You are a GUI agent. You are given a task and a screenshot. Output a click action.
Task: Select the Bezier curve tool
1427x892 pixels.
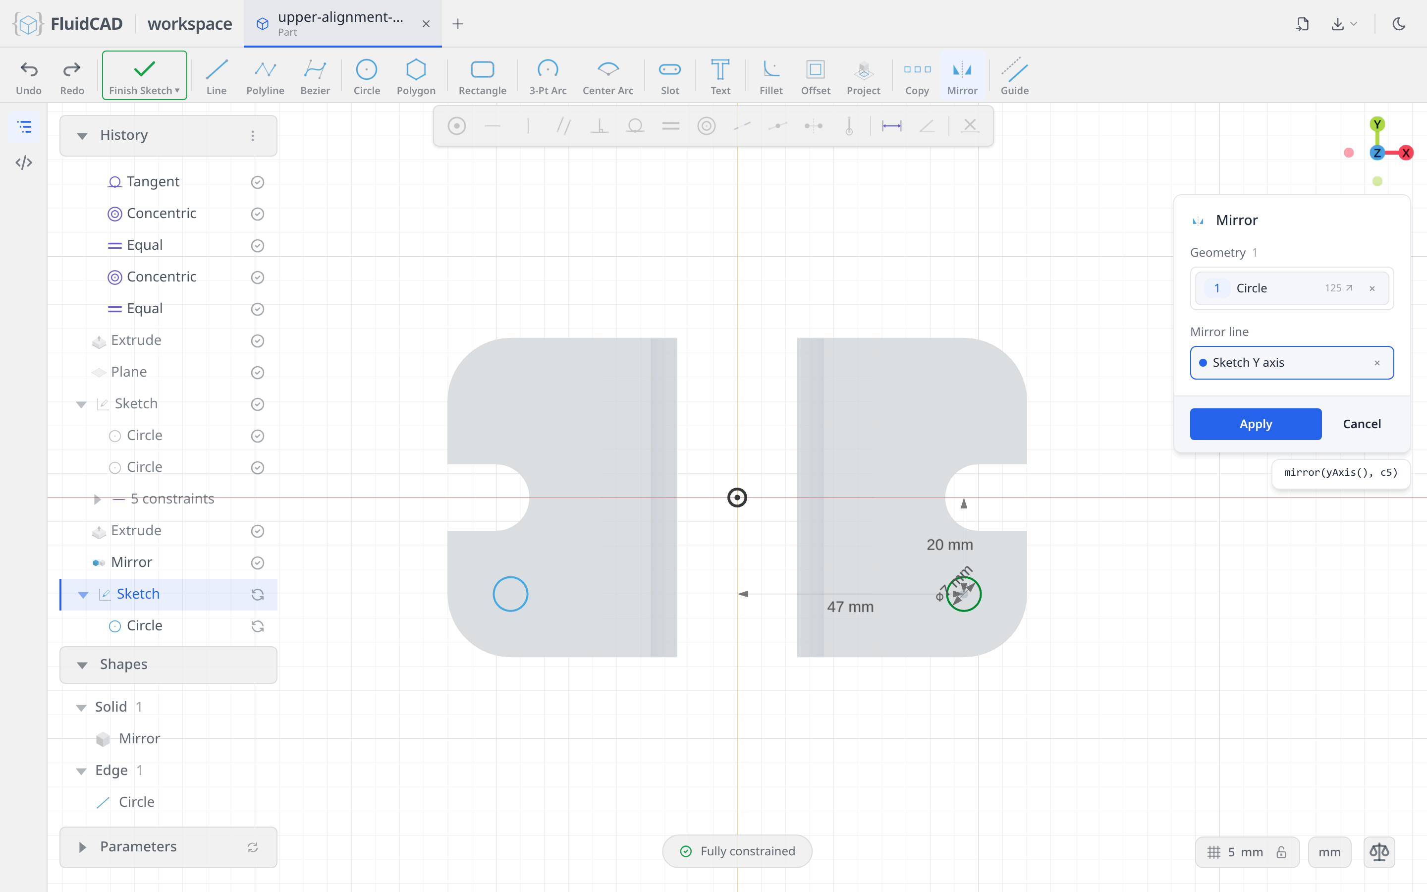(x=315, y=77)
